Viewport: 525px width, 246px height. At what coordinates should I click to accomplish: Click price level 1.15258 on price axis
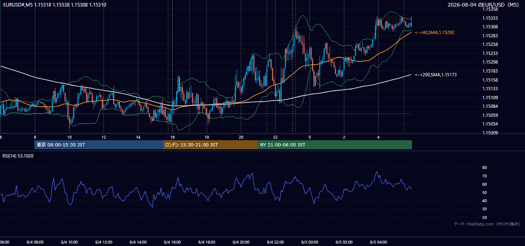(x=490, y=44)
